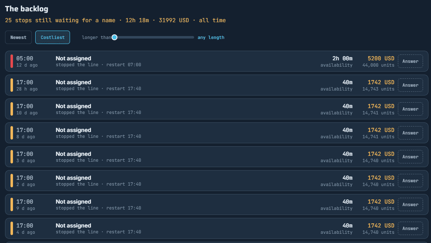Answer the stop from 28 h ago
The image size is (431, 243).
410,85
